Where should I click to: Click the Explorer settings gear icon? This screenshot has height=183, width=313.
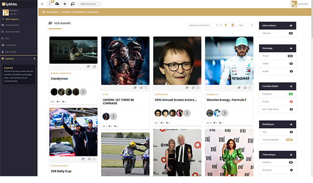[x=34, y=59]
